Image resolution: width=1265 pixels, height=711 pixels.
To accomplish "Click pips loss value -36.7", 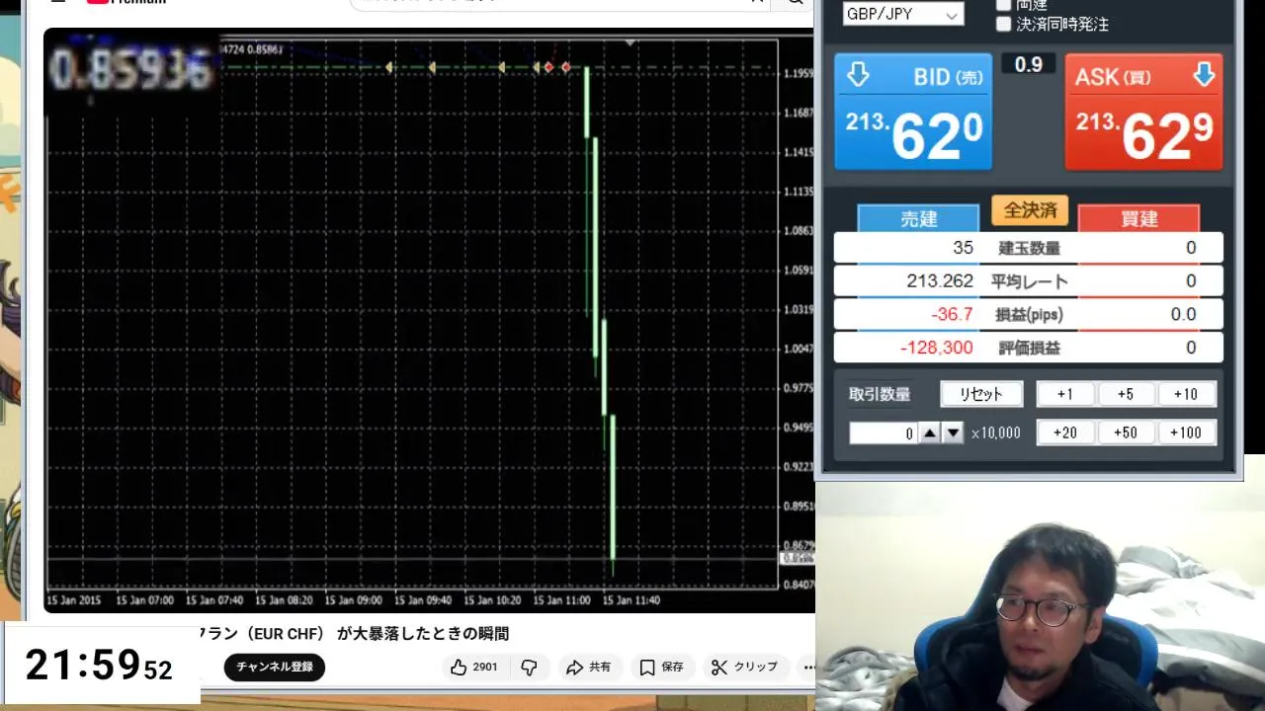I will (952, 315).
